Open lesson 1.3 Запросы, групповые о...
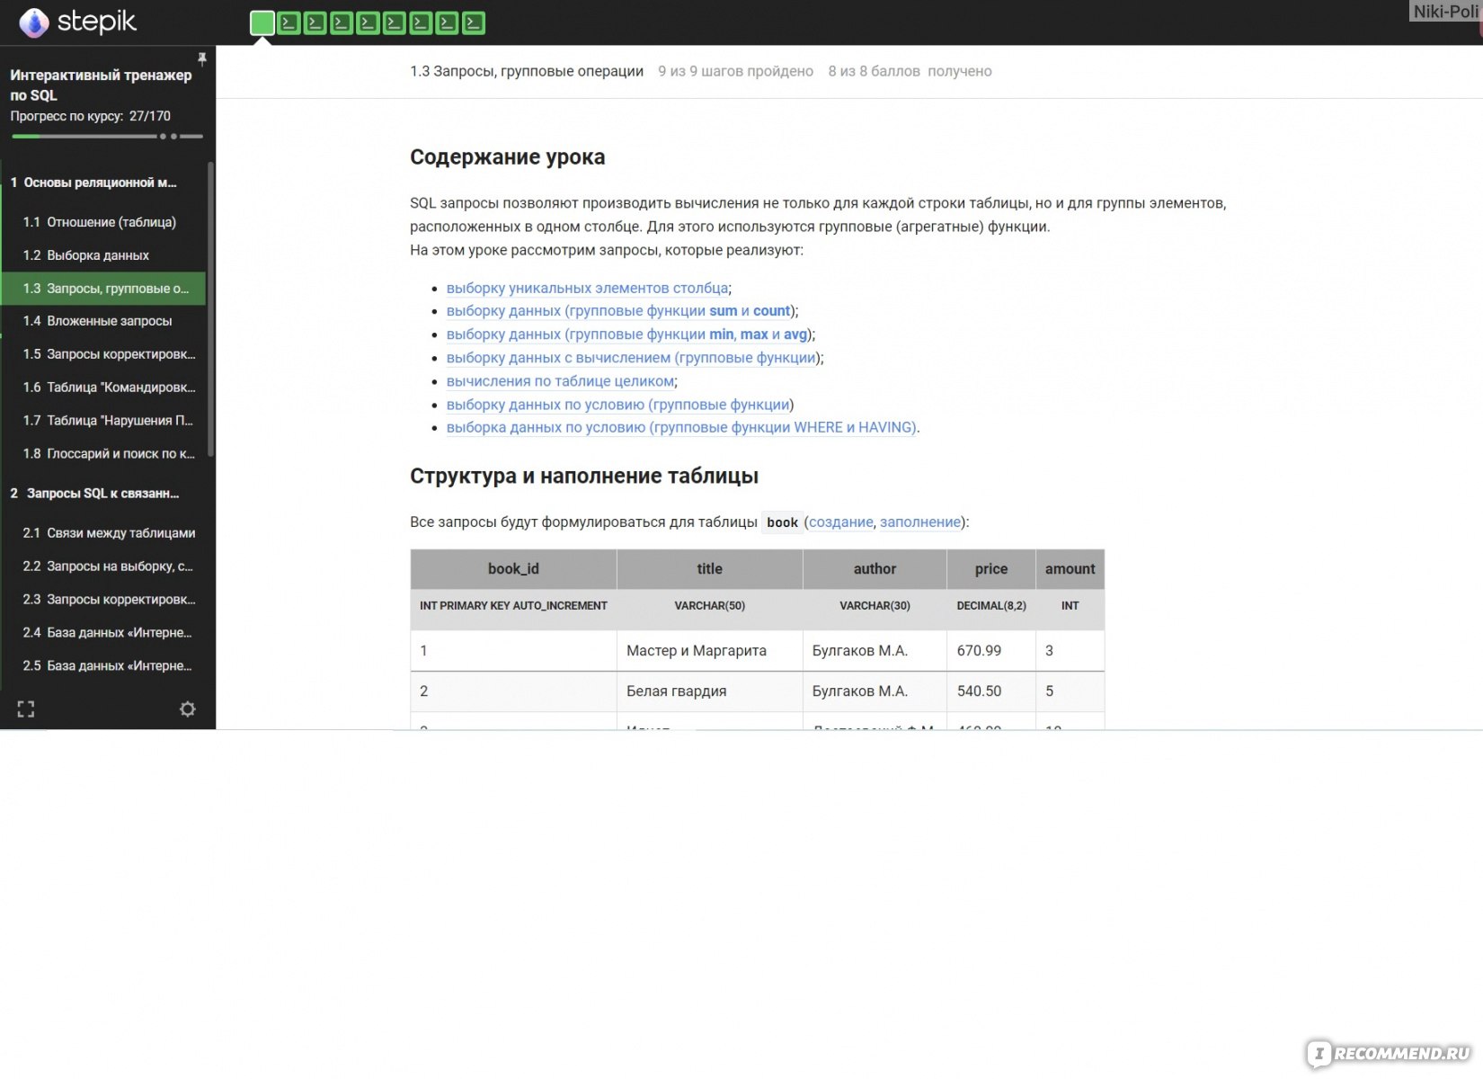1483x1079 pixels. pyautogui.click(x=103, y=289)
